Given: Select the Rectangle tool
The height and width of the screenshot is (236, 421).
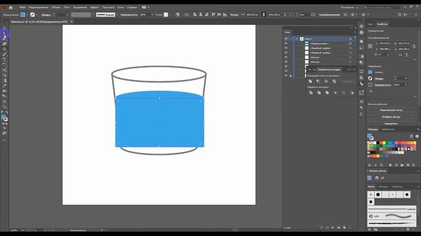Looking at the screenshot, I should click(5, 49).
